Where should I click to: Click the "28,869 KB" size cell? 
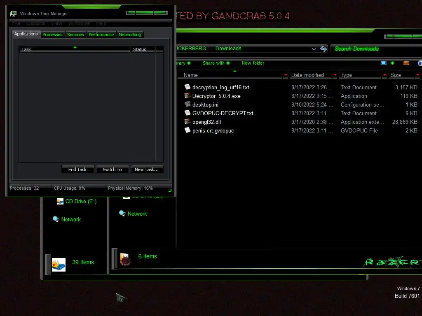tap(405, 122)
